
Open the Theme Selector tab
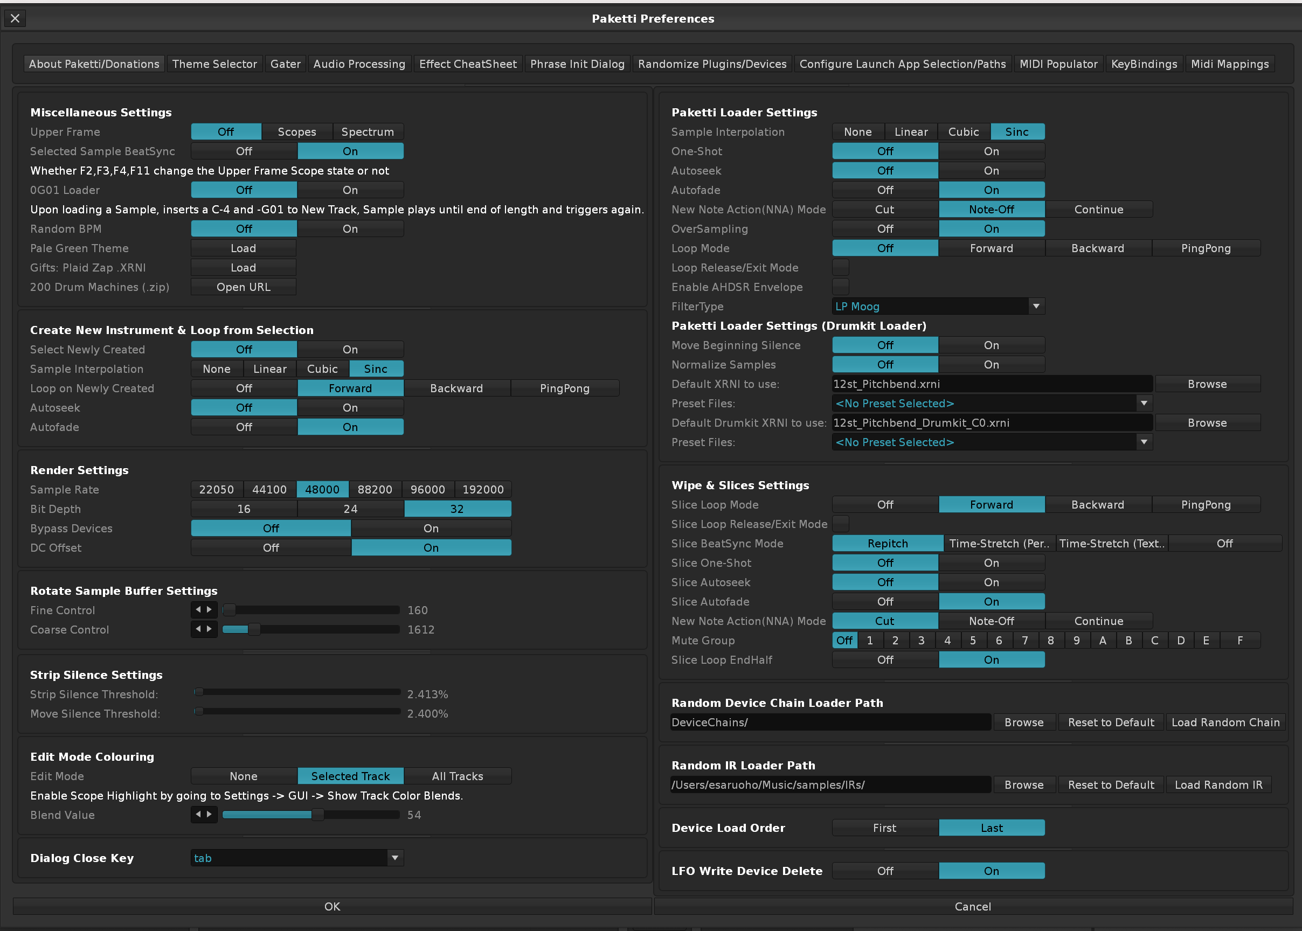(214, 64)
